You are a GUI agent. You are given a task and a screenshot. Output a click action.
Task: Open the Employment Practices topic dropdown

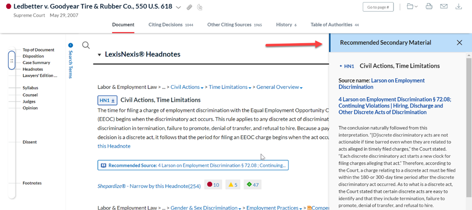(300, 208)
